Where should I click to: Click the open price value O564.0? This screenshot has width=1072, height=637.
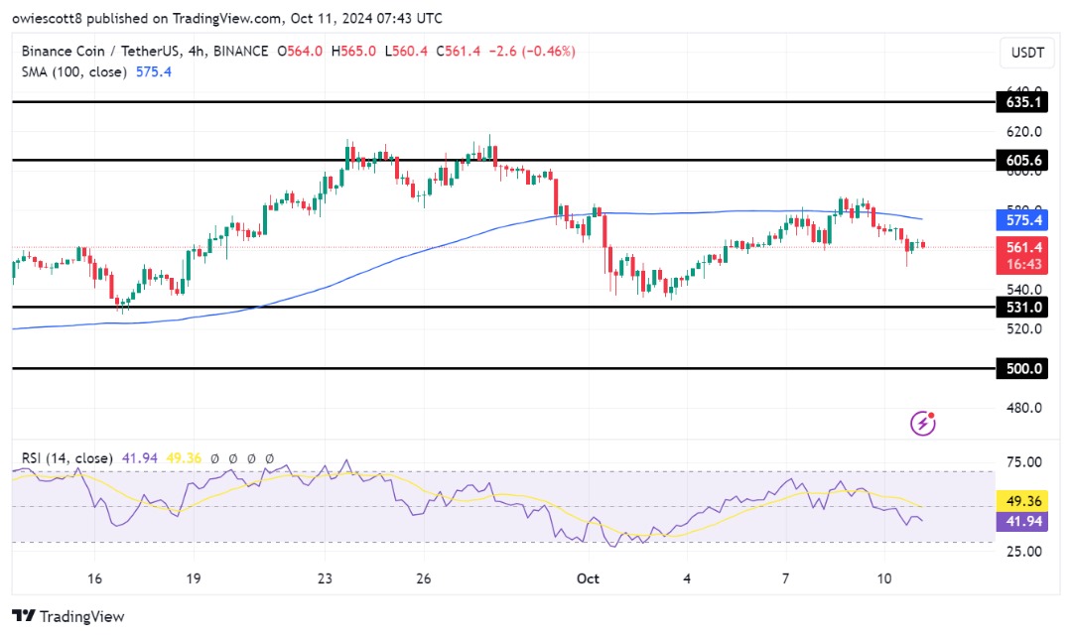(300, 52)
